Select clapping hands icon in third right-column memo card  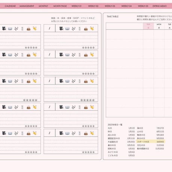[92, 81]
